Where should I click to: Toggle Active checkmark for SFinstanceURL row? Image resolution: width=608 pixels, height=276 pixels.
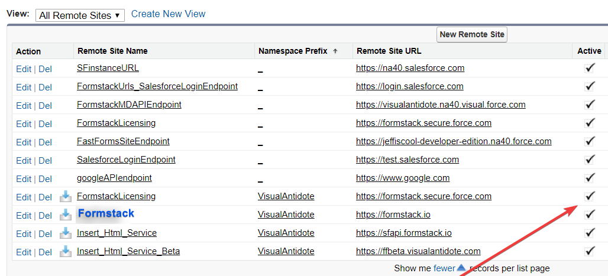point(589,68)
